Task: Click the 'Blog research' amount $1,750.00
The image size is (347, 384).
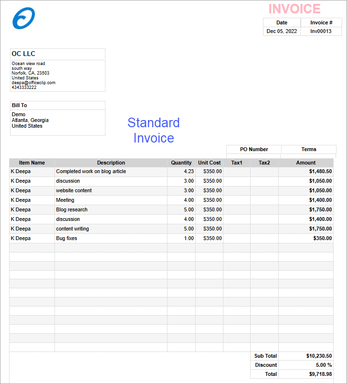Action: [x=320, y=209]
